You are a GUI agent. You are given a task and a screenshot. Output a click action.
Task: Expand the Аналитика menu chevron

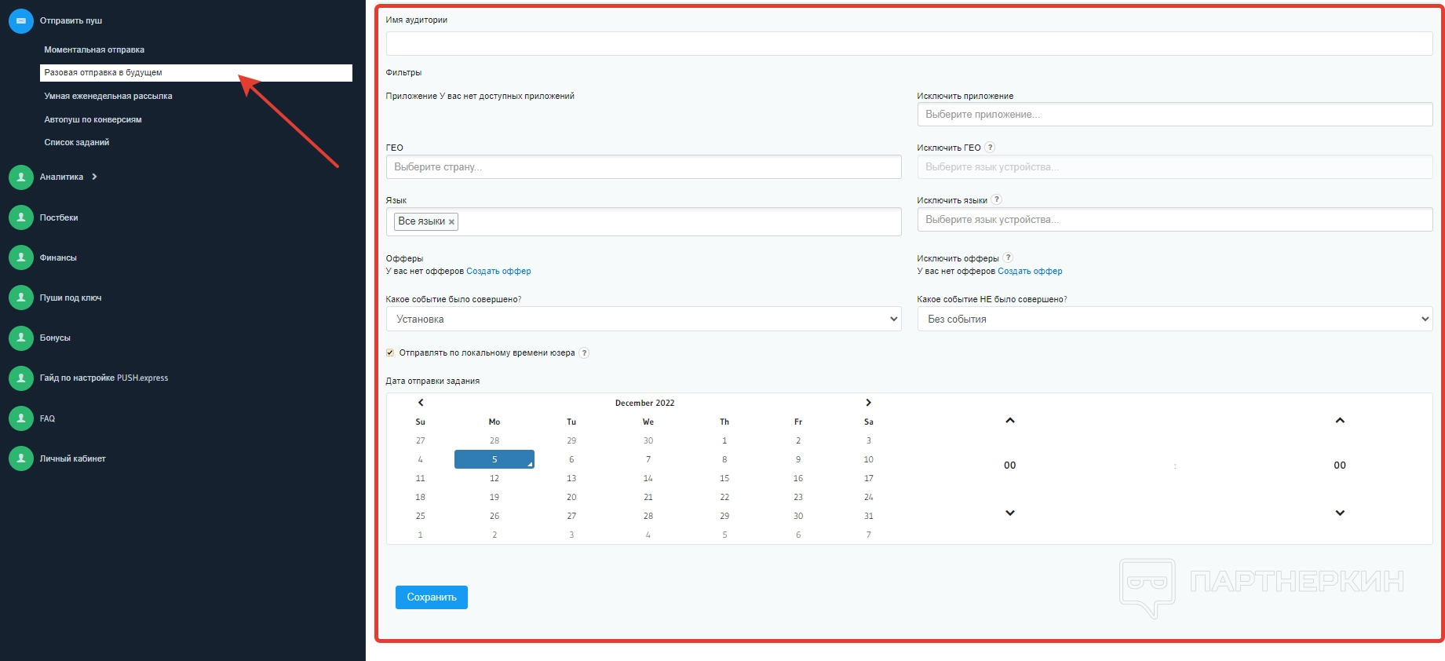[x=94, y=177]
